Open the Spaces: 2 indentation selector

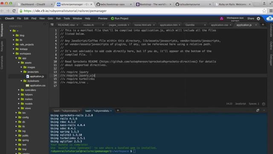(x=254, y=104)
